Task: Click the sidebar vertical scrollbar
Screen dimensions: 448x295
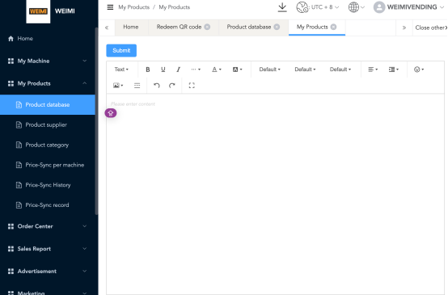Action: pyautogui.click(x=96, y=121)
